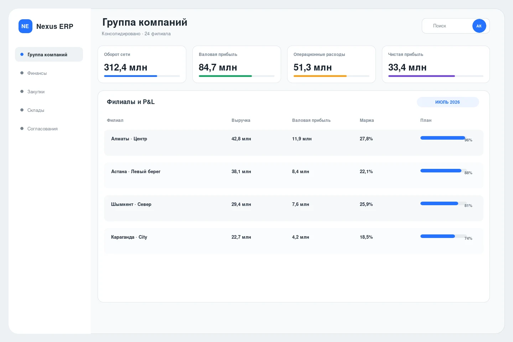513x342 pixels.
Task: Select the Алматы · Центр branch row
Action: [294, 142]
